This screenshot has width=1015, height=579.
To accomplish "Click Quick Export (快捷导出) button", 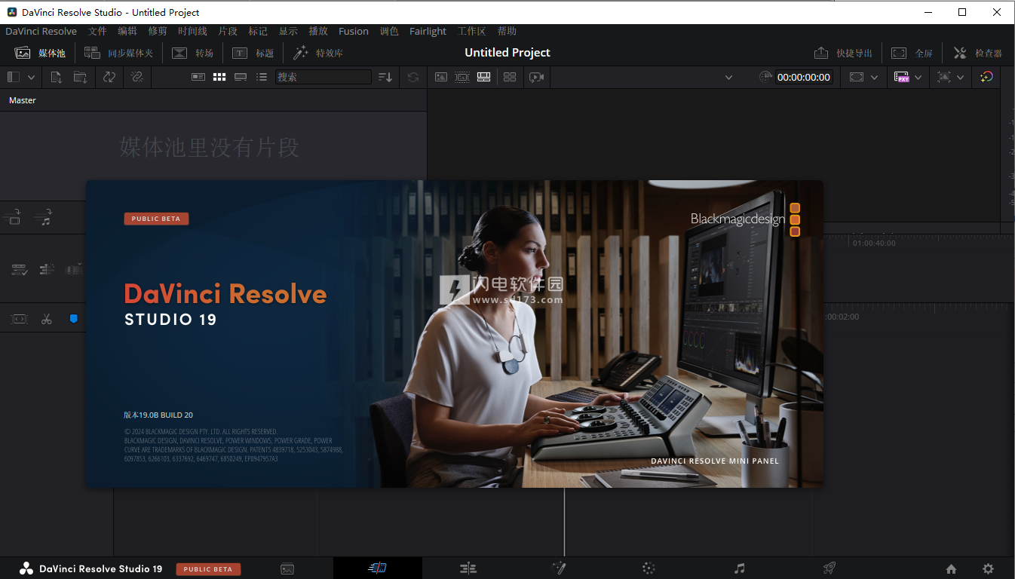I will click(843, 53).
